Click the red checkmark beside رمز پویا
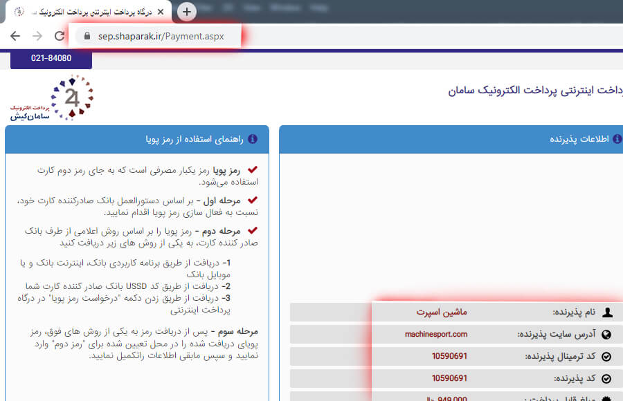Image resolution: width=623 pixels, height=401 pixels. [x=253, y=169]
